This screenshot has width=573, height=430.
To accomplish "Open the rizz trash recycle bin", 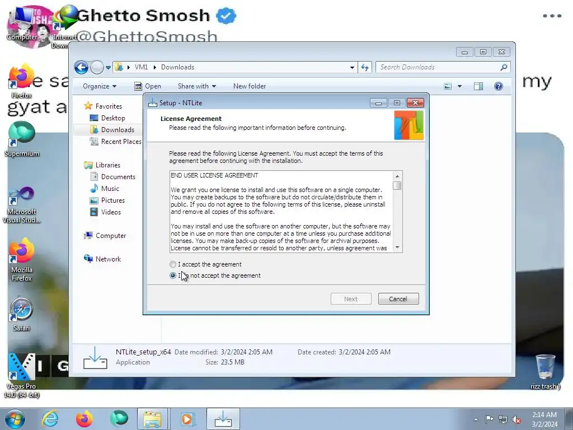I will pos(545,372).
